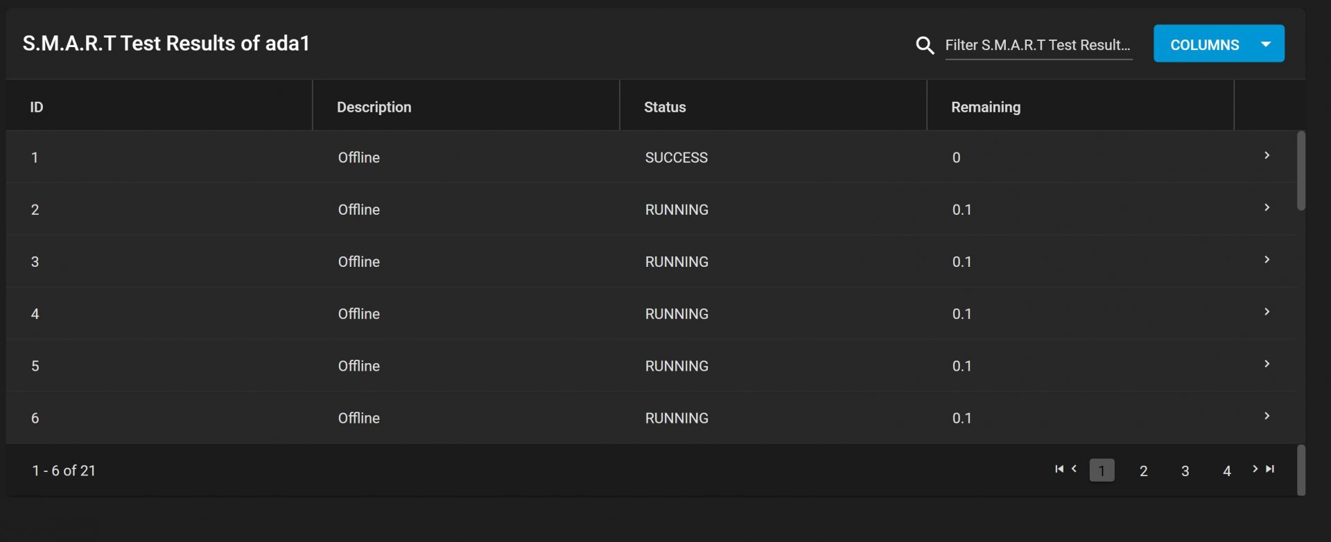This screenshot has height=542, width=1331.
Task: Go to page 2
Action: [1143, 471]
